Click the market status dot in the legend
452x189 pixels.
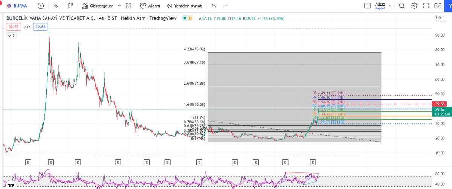click(184, 18)
